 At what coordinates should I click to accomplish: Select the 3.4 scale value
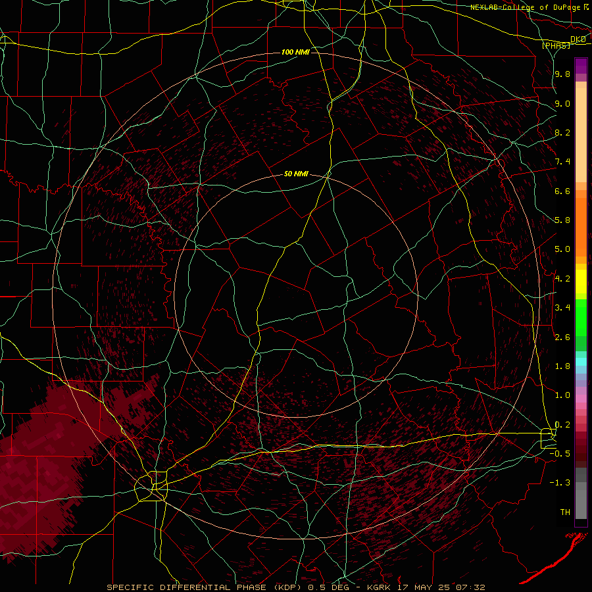[562, 308]
